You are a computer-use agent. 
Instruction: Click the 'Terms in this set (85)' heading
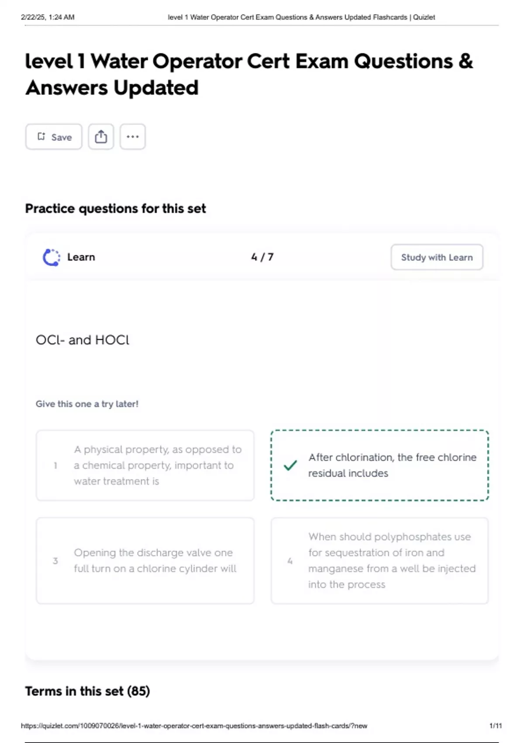87,691
